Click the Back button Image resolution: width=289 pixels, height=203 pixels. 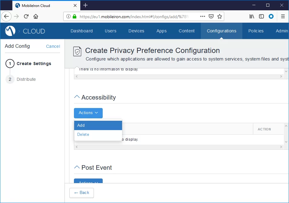click(81, 193)
